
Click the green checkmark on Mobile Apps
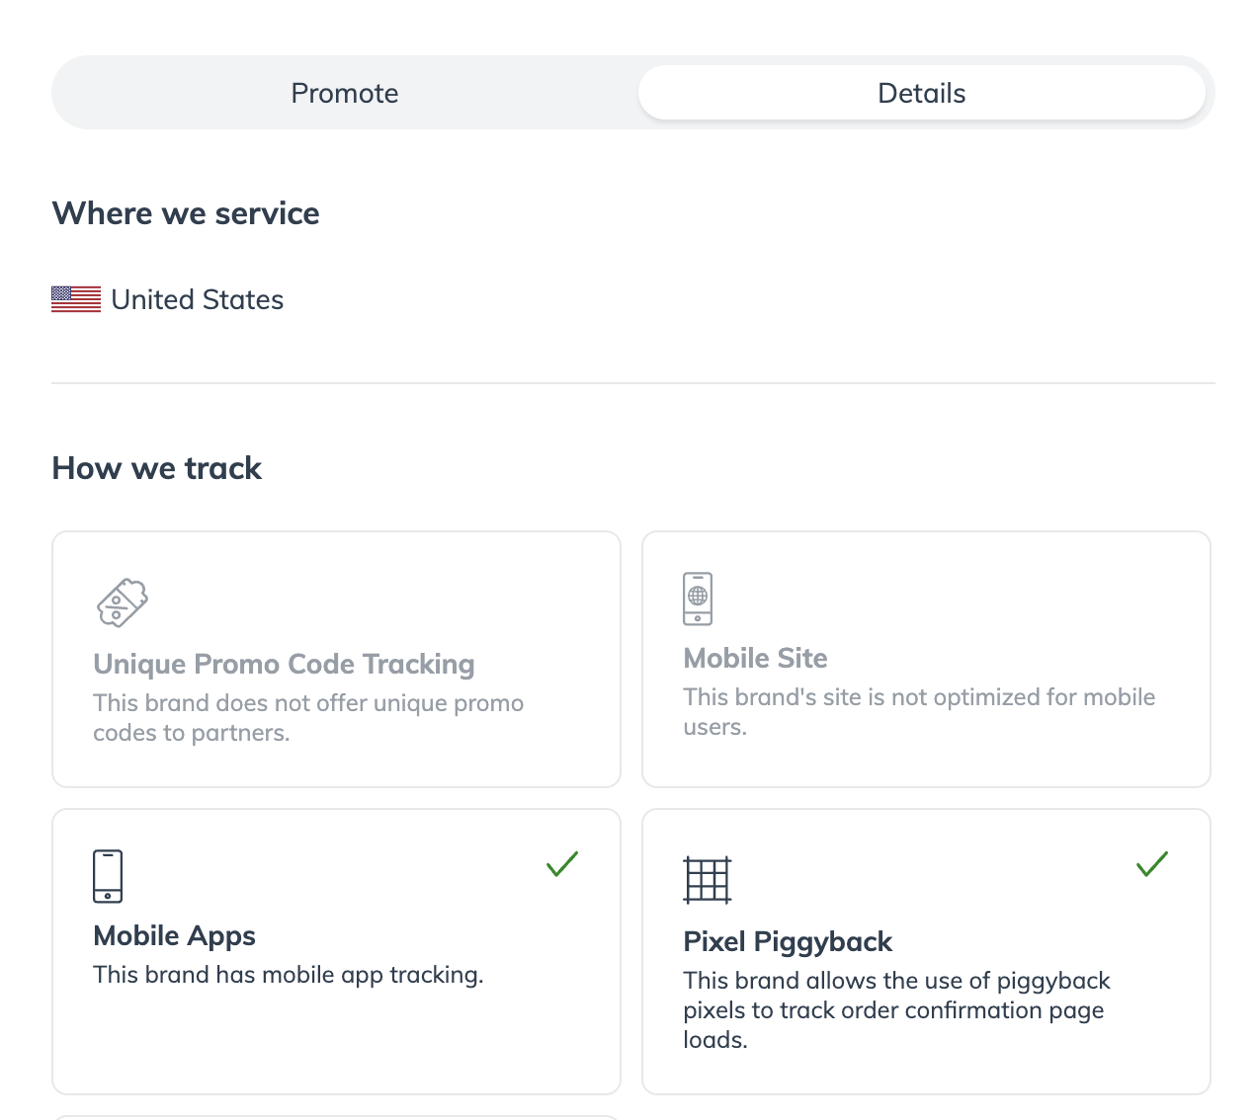562,864
